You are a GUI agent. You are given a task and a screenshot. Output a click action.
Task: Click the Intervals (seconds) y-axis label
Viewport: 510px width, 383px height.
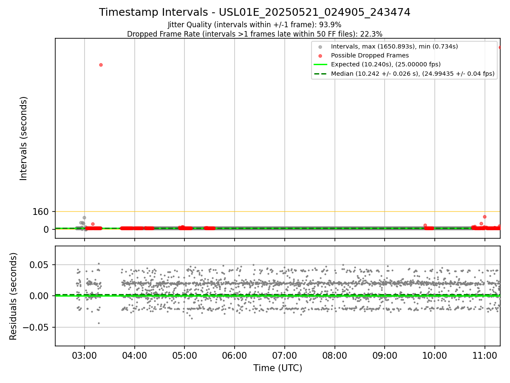pyautogui.click(x=24, y=138)
